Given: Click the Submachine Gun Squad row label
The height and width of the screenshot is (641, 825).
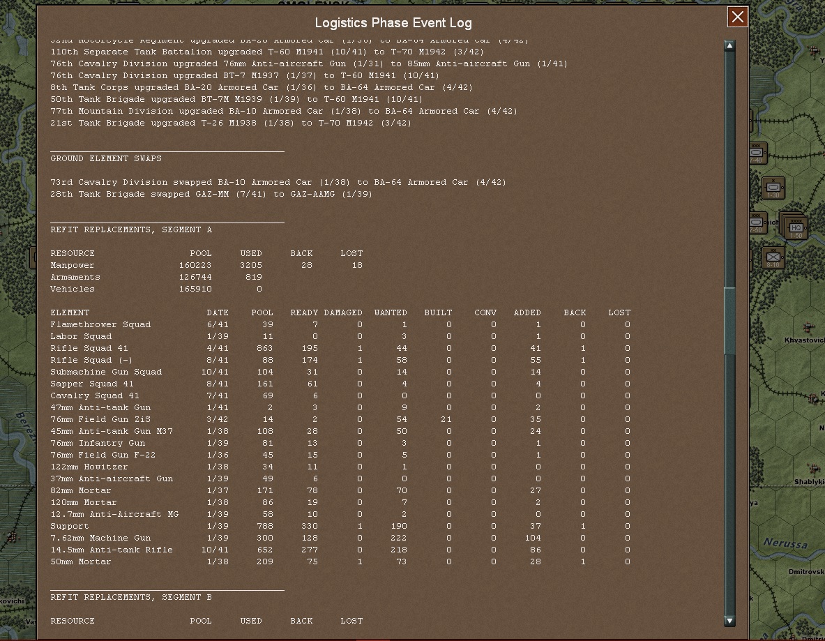Looking at the screenshot, I should (106, 372).
